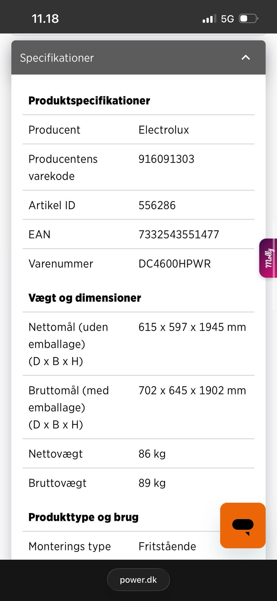
Task: Open the orange chat bubble button
Action: tap(243, 525)
